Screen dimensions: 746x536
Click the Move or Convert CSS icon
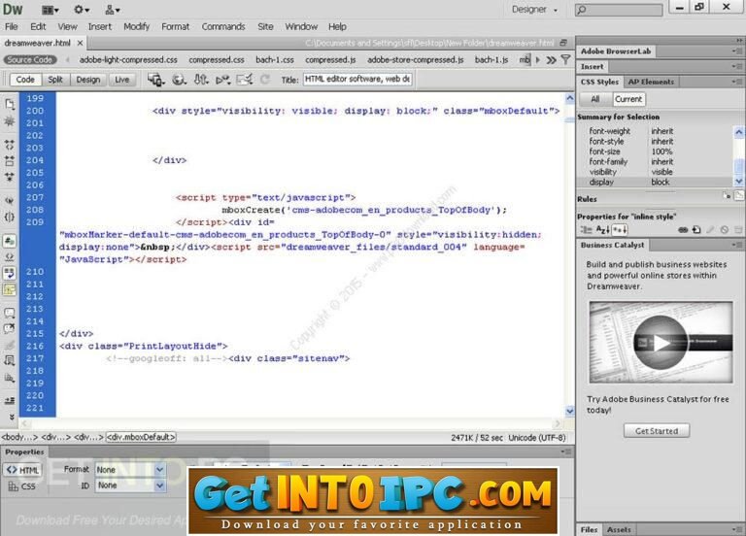[x=9, y=379]
